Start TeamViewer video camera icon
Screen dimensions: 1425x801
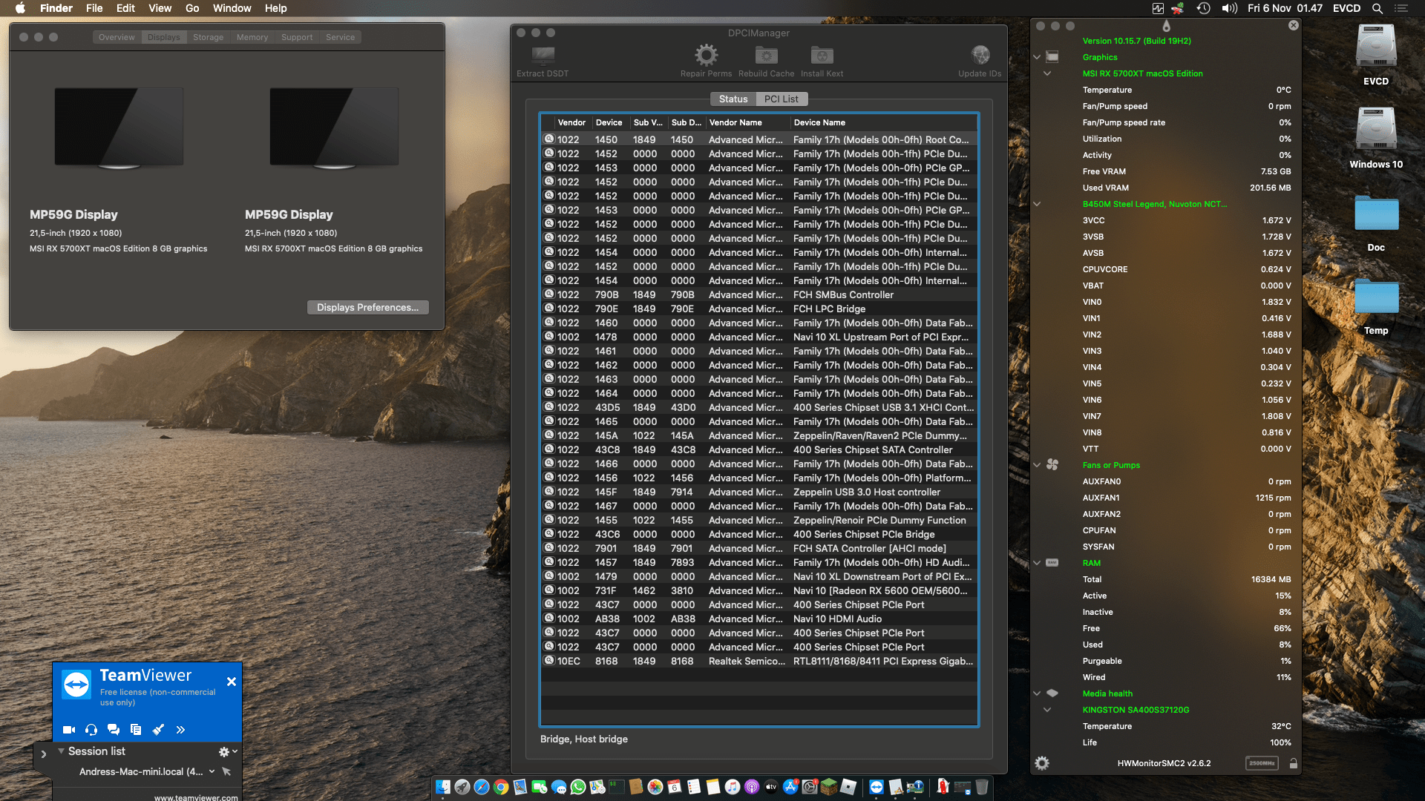[69, 730]
